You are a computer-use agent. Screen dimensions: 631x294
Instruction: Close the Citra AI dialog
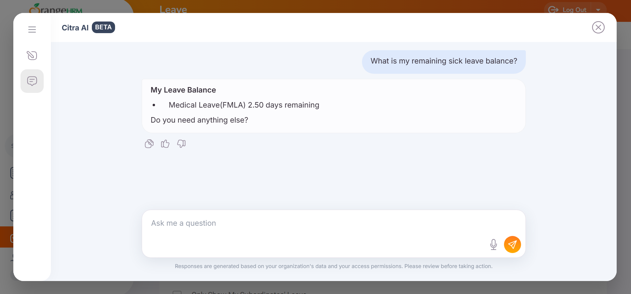(598, 27)
